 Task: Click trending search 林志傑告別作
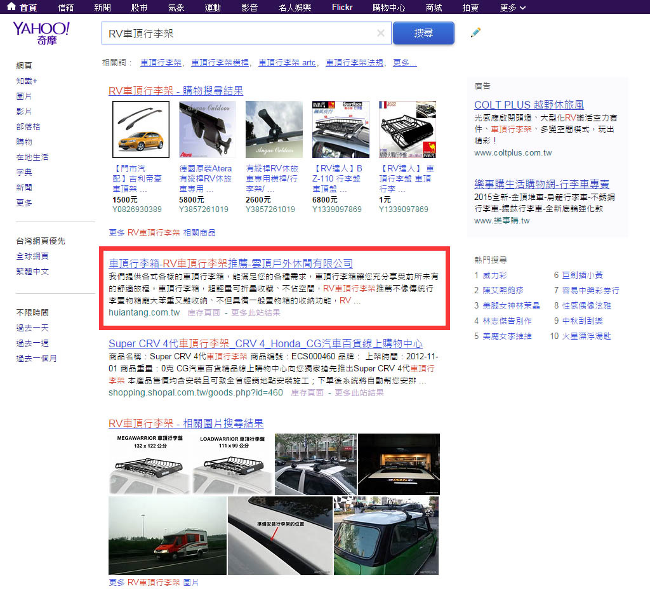coord(507,321)
